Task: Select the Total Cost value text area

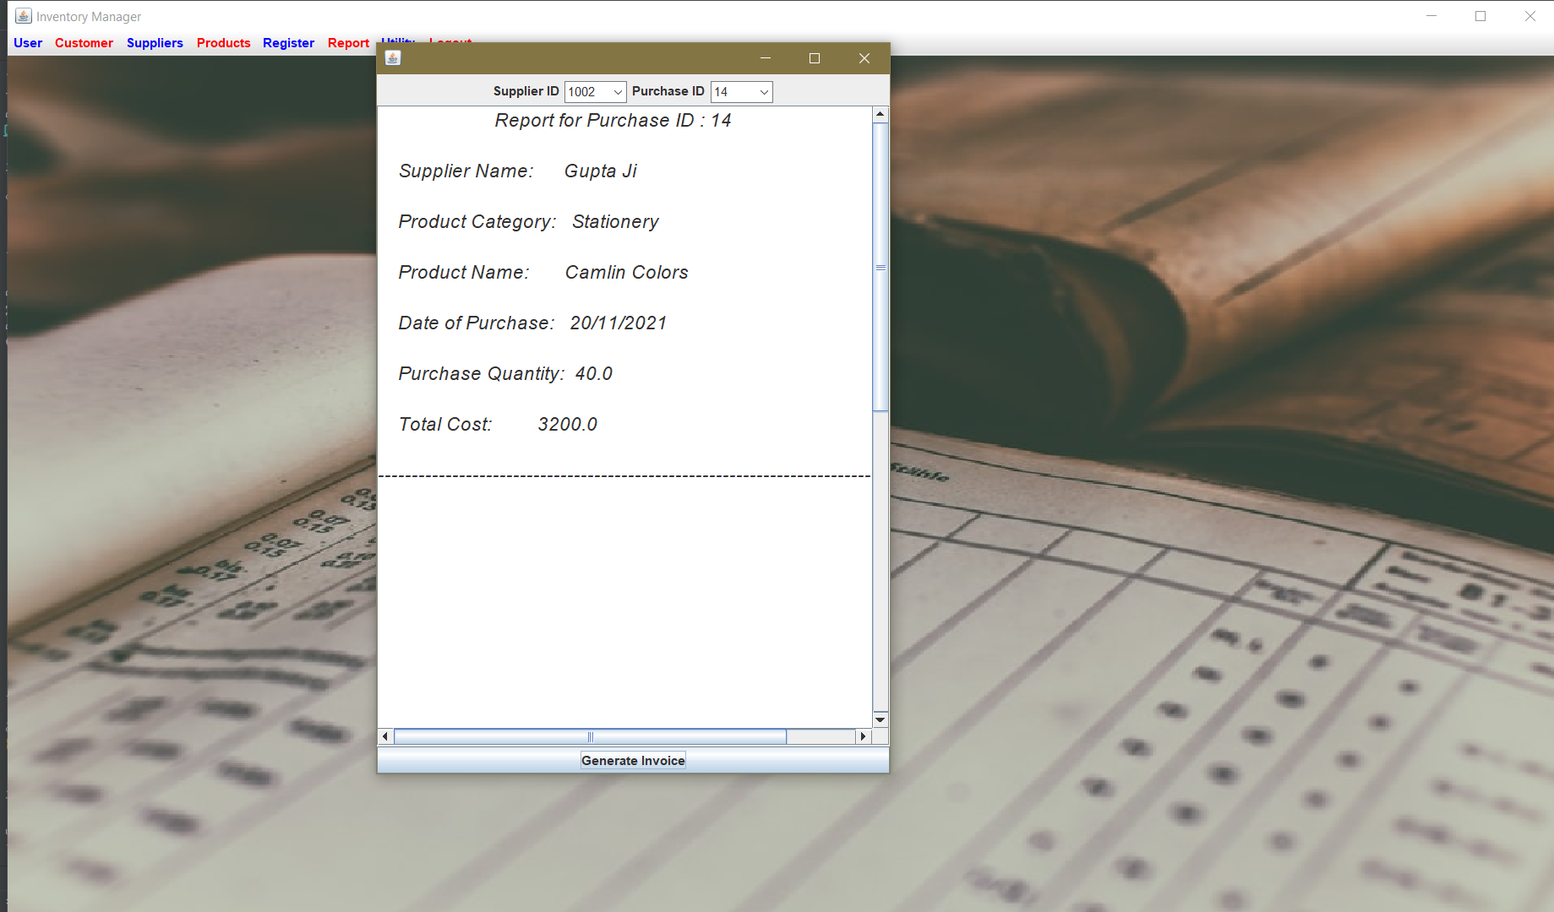Action: [x=567, y=424]
